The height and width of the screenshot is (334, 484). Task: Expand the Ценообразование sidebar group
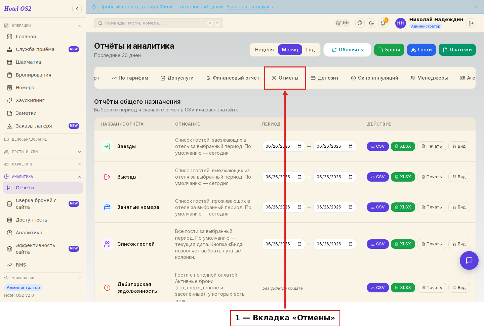coord(43,139)
